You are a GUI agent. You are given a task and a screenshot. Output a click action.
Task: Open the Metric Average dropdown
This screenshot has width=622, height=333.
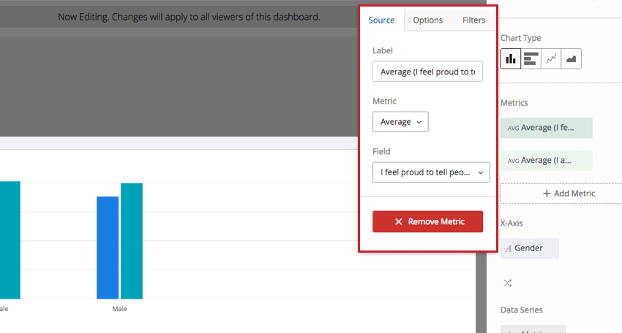(400, 121)
